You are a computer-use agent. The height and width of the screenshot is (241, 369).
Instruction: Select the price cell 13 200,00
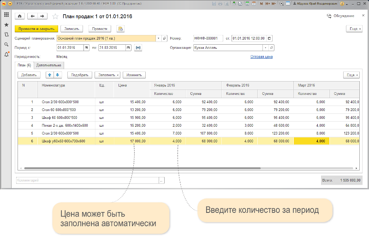tap(132, 110)
